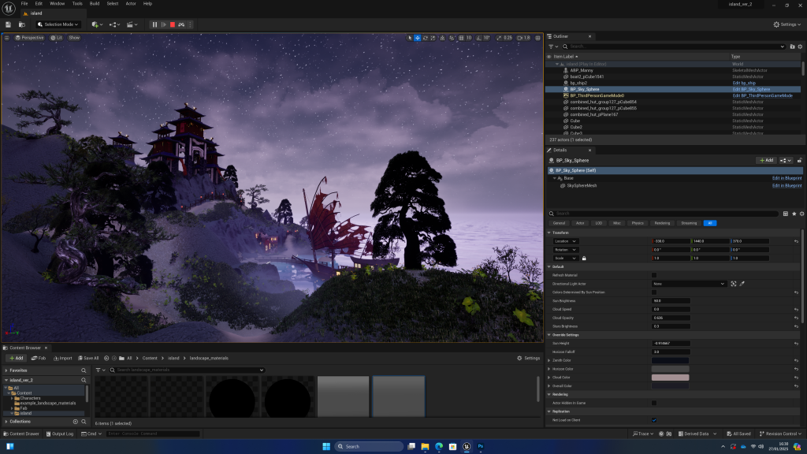
Task: Open the add-to-project cube dropdown
Action: point(97,24)
